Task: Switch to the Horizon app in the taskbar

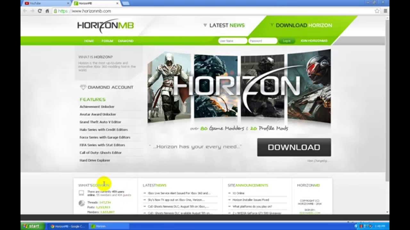Action: (x=109, y=226)
